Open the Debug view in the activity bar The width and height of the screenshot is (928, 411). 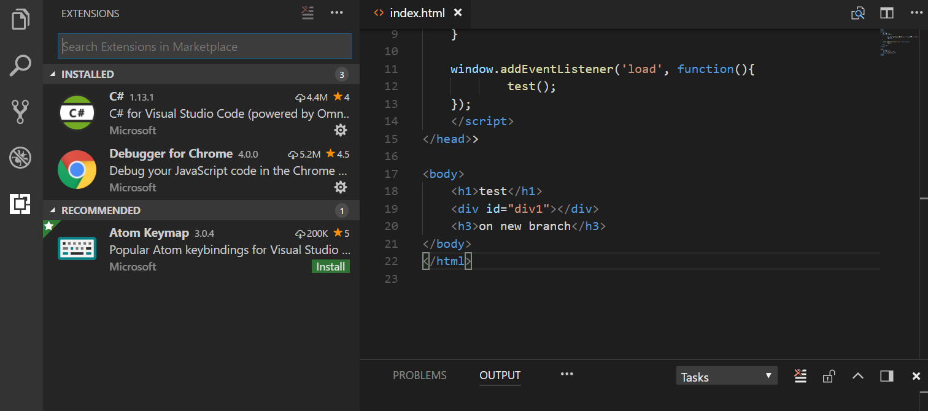pyautogui.click(x=20, y=158)
